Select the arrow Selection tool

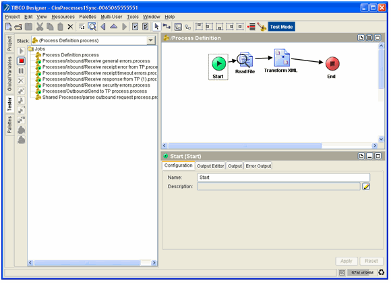pos(156,27)
